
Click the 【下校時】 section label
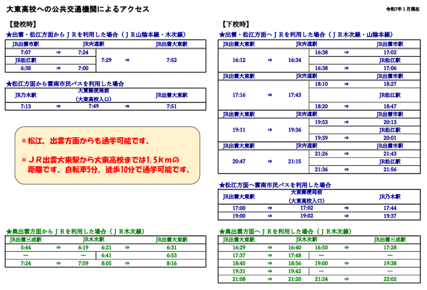(235, 24)
